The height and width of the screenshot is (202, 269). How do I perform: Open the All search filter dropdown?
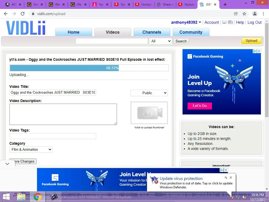(161, 41)
